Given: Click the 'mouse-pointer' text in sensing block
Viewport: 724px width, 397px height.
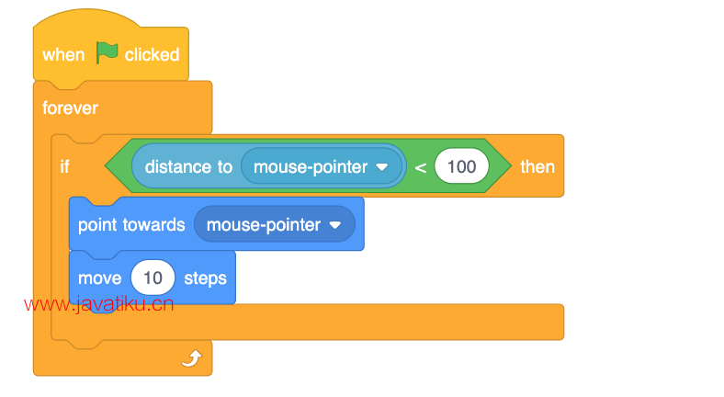Looking at the screenshot, I should tap(311, 166).
